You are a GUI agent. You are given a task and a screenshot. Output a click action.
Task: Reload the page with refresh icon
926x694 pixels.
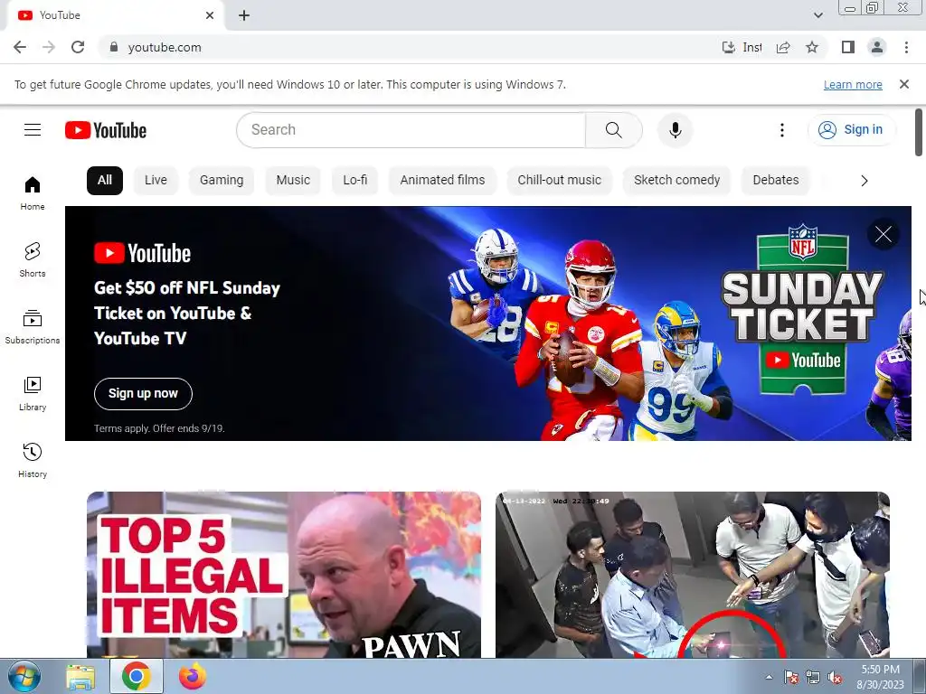(78, 47)
